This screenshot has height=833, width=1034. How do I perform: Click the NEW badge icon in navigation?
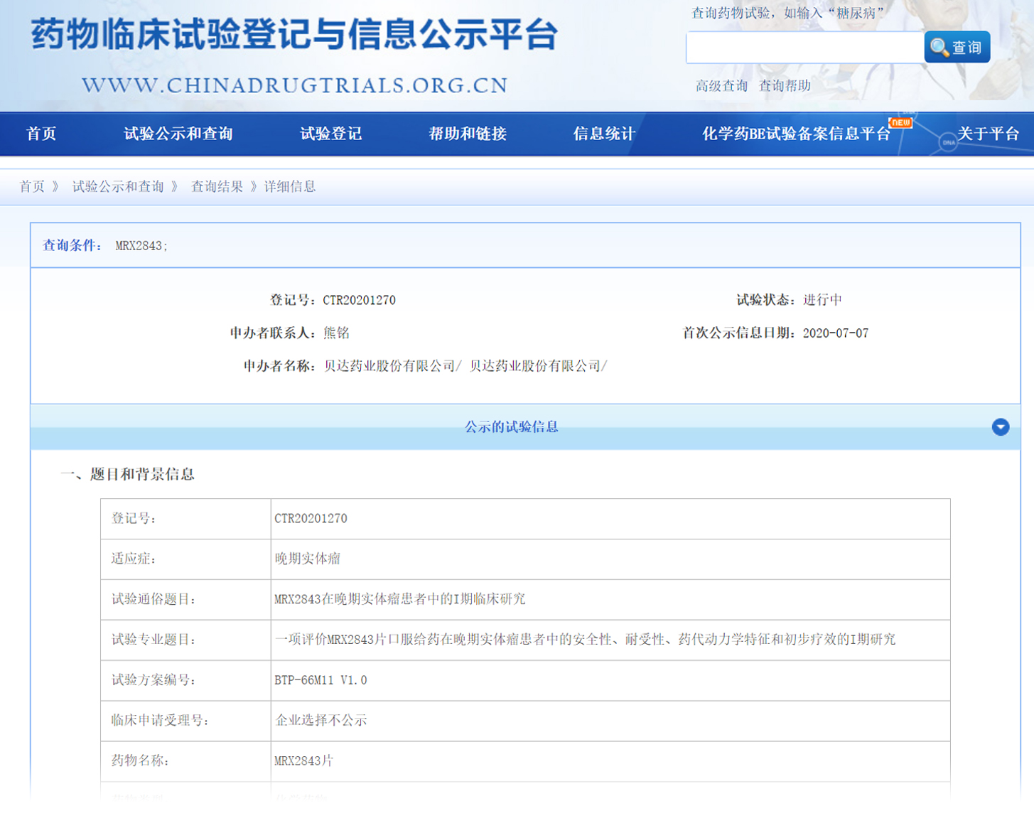coord(900,122)
